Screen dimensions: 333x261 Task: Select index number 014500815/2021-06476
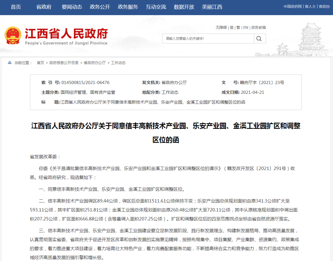click(x=85, y=83)
